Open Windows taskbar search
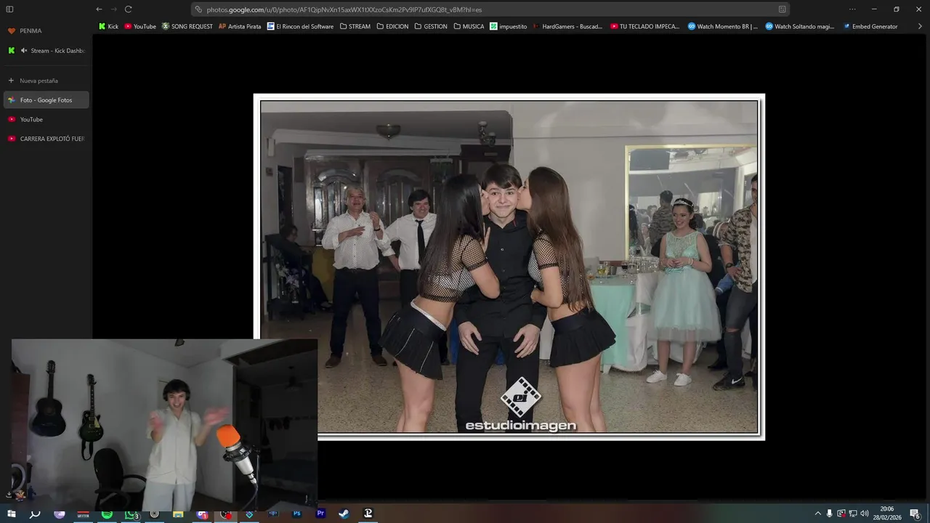Viewport: 930px width, 523px height. coord(35,514)
